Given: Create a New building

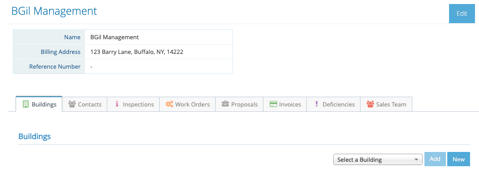Looking at the screenshot, I should click(458, 159).
